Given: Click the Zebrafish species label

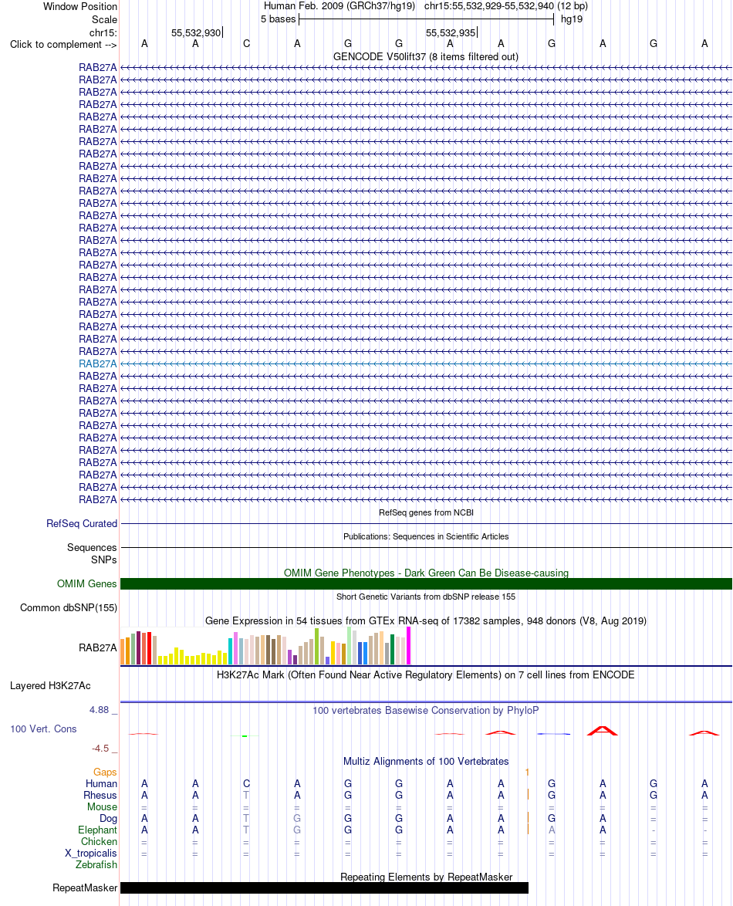Looking at the screenshot, I should pos(96,864).
